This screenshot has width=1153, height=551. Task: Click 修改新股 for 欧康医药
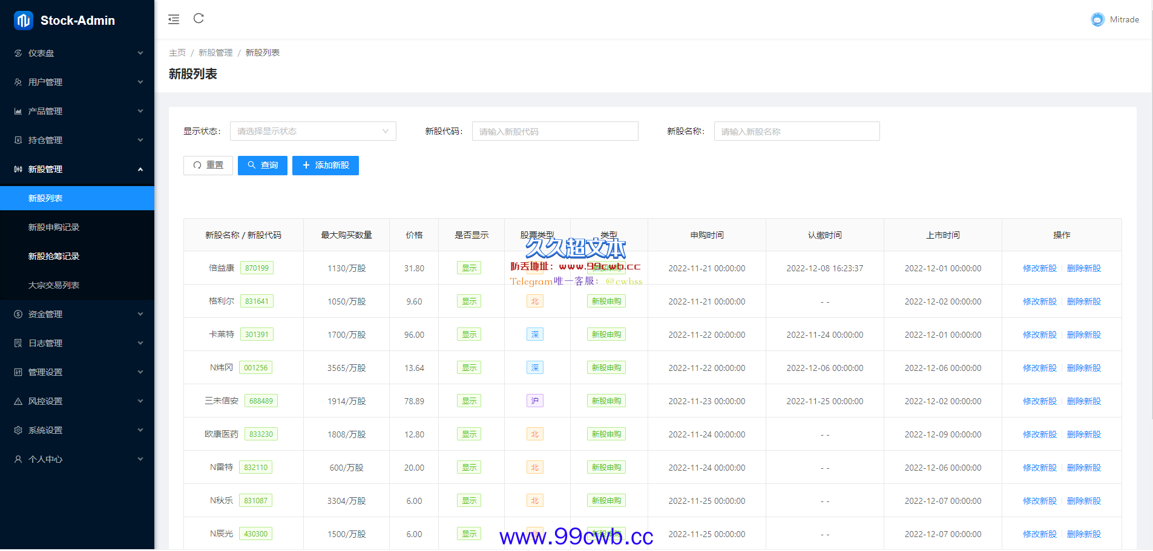point(1040,434)
